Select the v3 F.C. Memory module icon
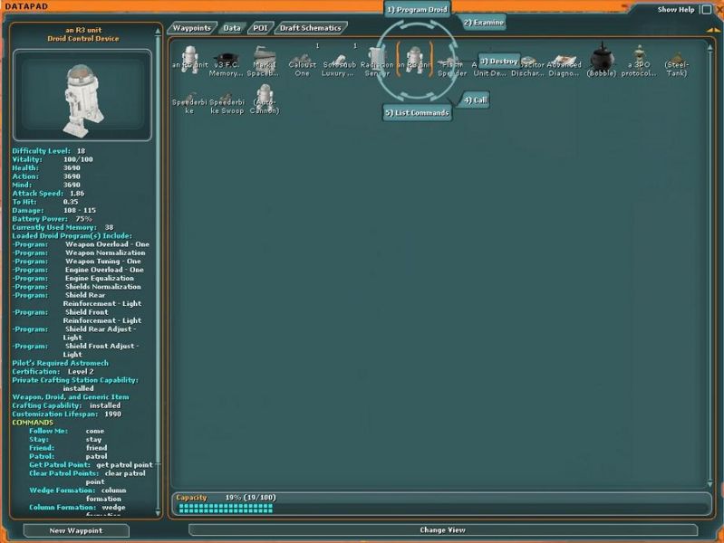724x543 pixels. pos(227,58)
